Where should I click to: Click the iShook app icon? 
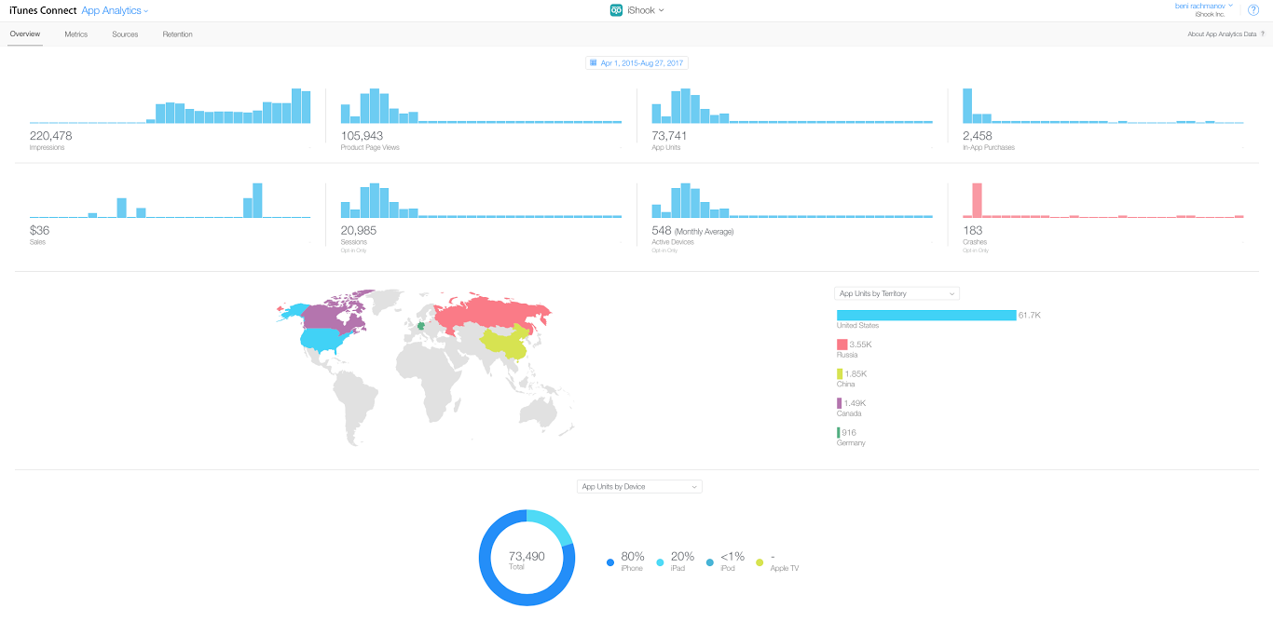pos(616,10)
